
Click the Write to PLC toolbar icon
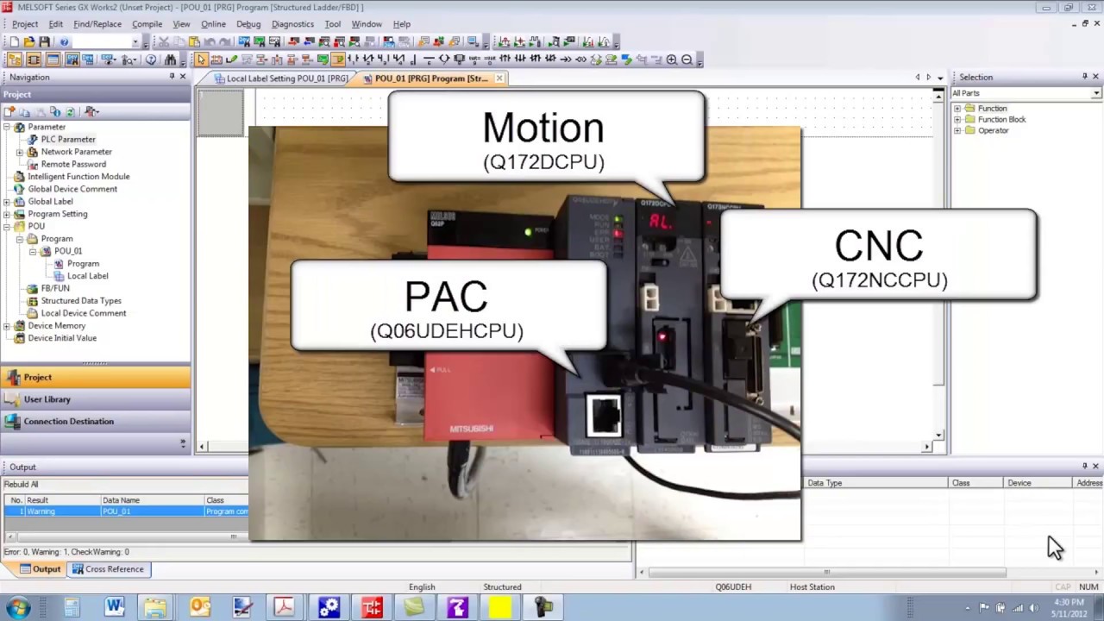[294, 41]
